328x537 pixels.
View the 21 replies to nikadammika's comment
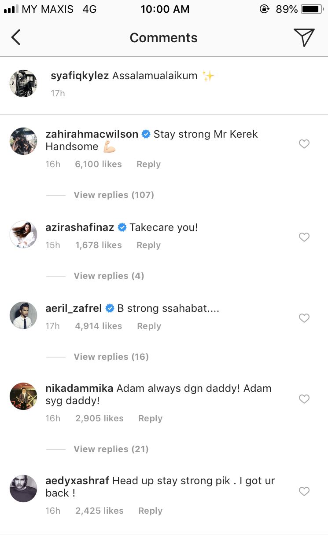(x=111, y=449)
